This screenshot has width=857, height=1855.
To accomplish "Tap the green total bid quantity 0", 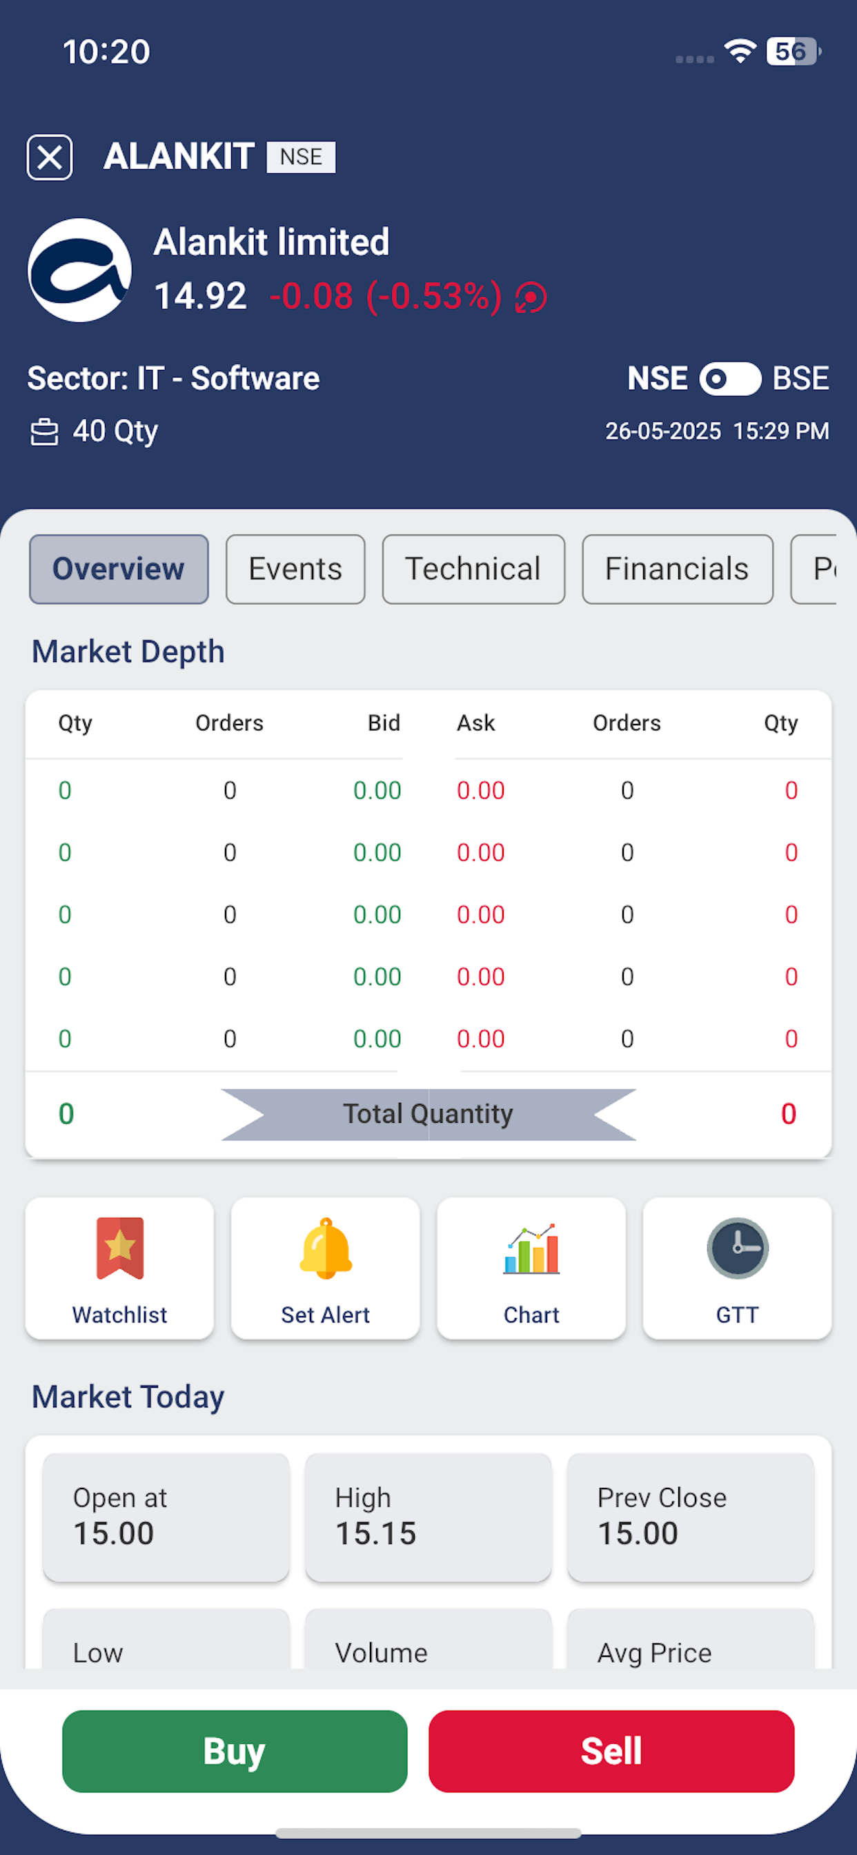I will tap(66, 1114).
